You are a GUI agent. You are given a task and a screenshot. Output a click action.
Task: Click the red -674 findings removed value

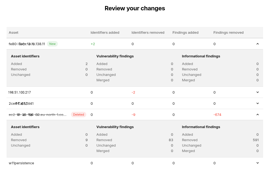[217, 115]
